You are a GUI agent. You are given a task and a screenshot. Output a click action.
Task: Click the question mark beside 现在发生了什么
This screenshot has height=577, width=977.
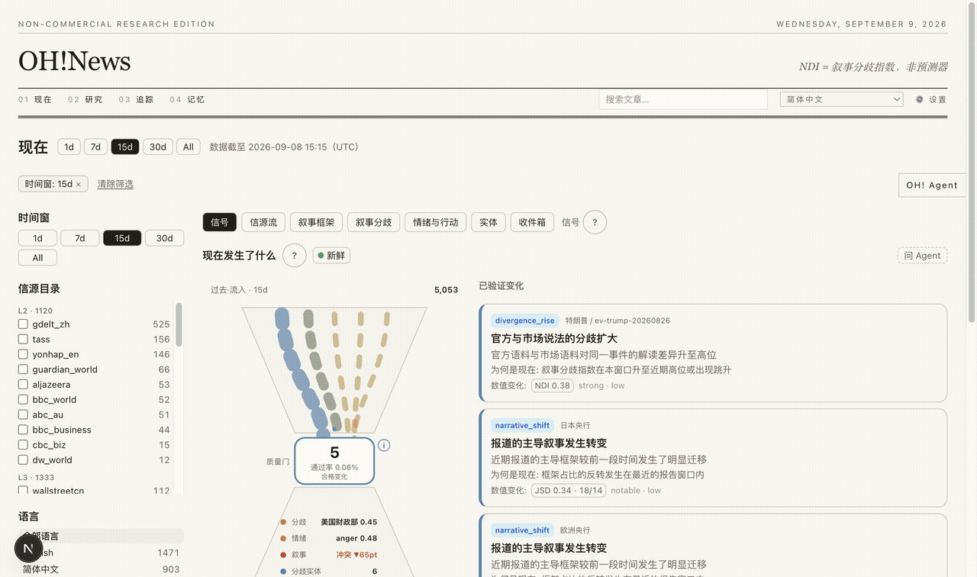[x=295, y=256]
